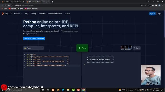This screenshot has height=92, width=165.
Task: Click the replit logo
Action: [7, 14]
